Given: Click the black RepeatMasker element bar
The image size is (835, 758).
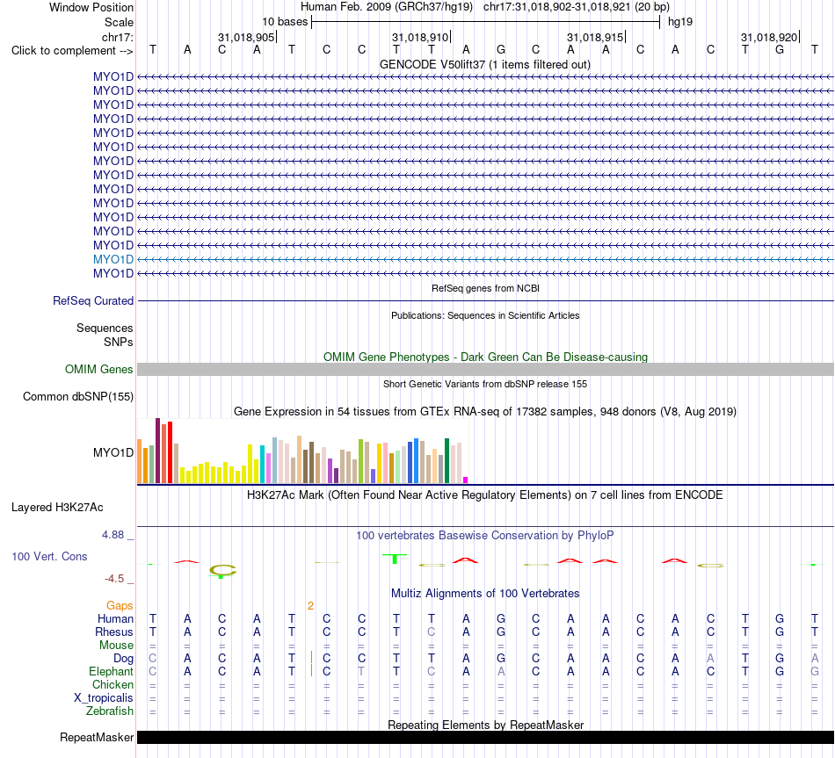Looking at the screenshot, I should click(x=485, y=737).
